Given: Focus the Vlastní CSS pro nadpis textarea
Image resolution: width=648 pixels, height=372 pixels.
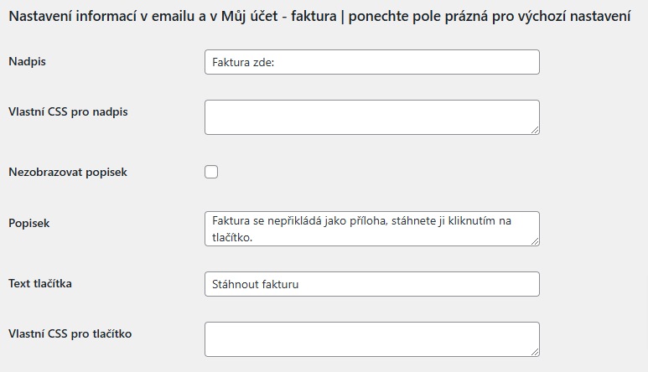Looking at the screenshot, I should [372, 117].
